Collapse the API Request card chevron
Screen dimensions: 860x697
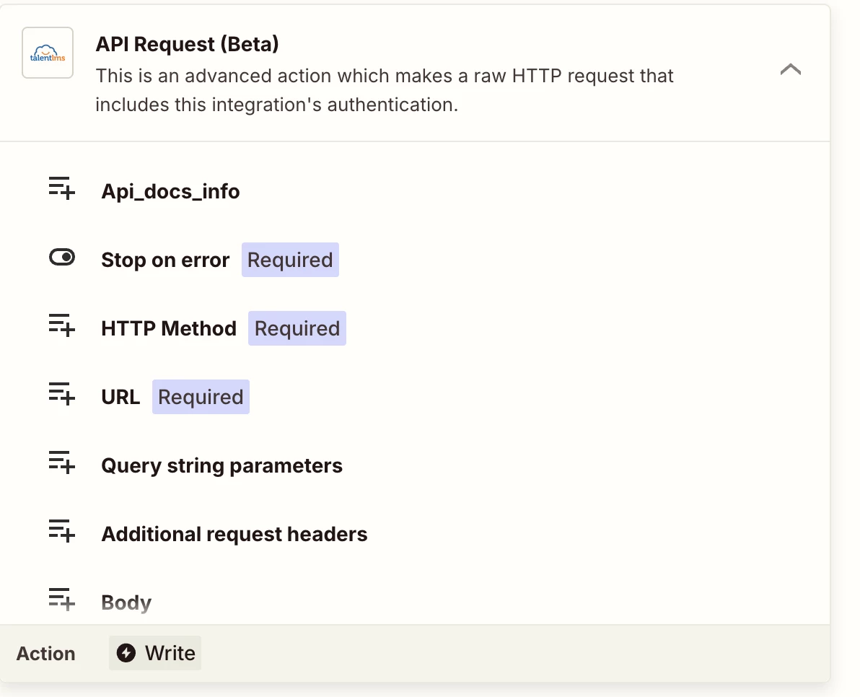791,69
